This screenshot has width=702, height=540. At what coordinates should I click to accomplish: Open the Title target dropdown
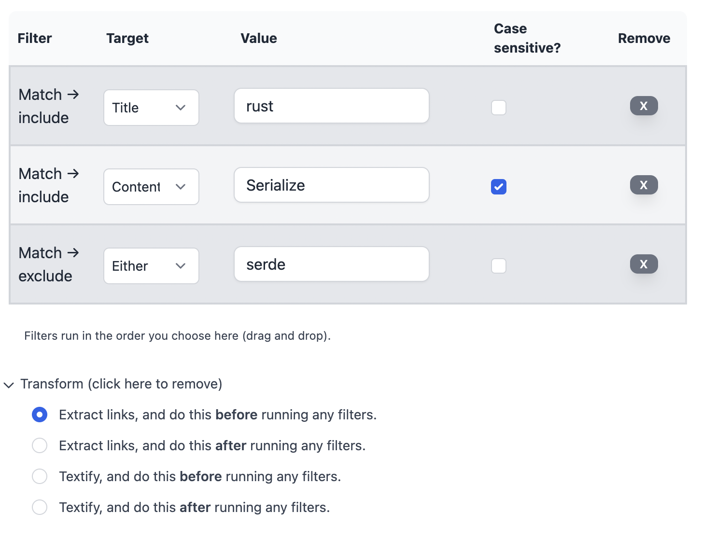[151, 108]
